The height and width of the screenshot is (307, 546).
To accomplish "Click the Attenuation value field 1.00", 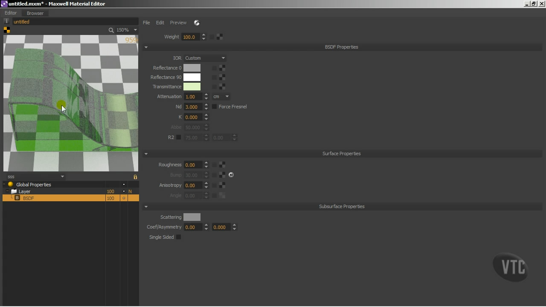I will tap(194, 96).
